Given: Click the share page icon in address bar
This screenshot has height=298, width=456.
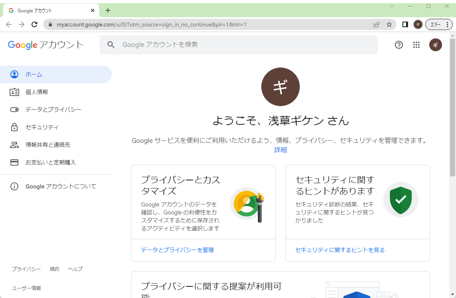Looking at the screenshot, I should tap(376, 24).
